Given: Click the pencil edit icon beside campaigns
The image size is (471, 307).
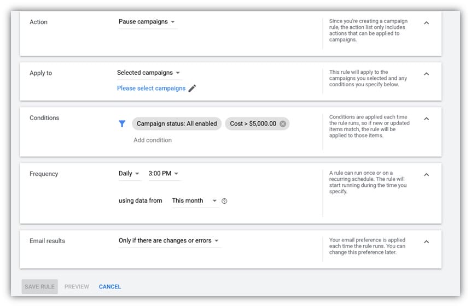Looking at the screenshot, I should tap(192, 88).
